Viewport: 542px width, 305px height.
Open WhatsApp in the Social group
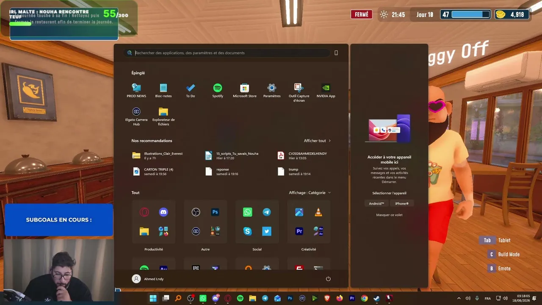pyautogui.click(x=248, y=212)
